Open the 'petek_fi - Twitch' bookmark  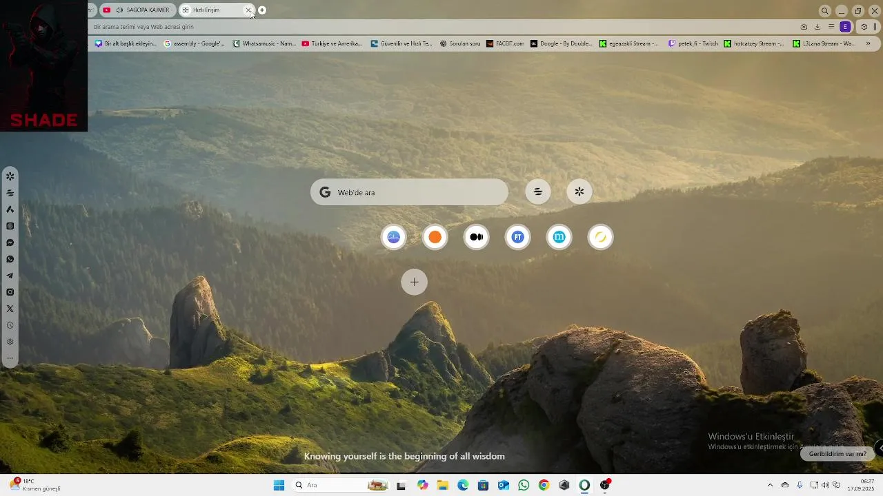click(693, 43)
